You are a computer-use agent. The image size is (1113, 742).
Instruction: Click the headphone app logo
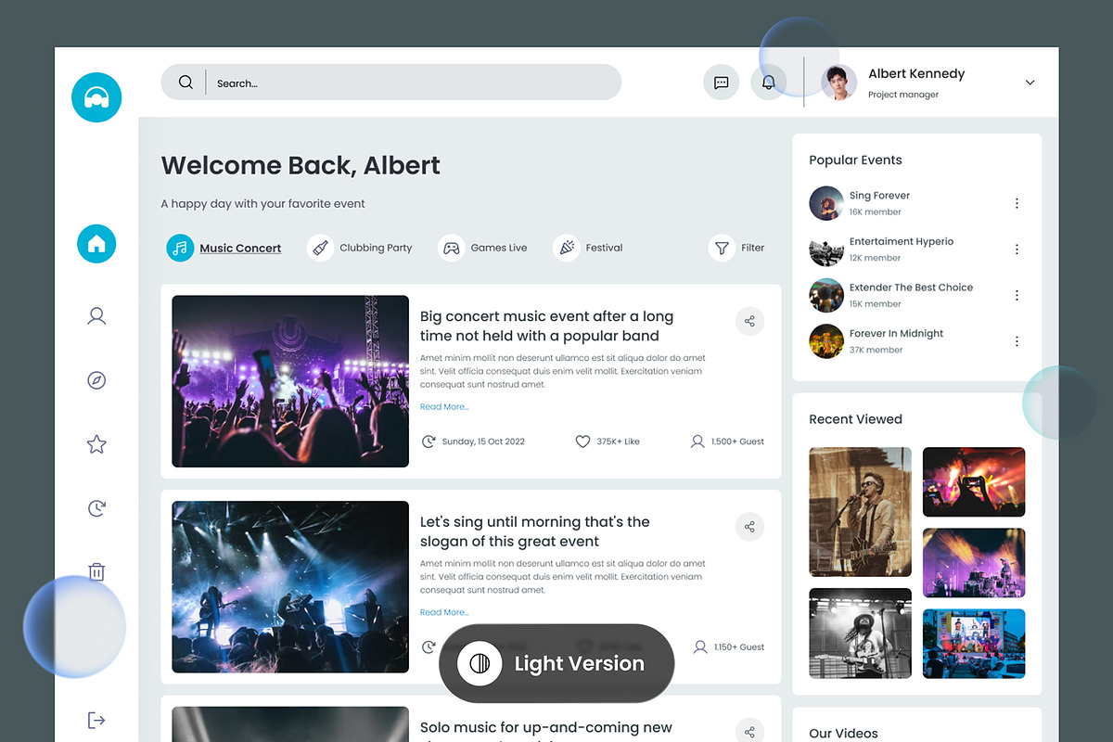[96, 96]
